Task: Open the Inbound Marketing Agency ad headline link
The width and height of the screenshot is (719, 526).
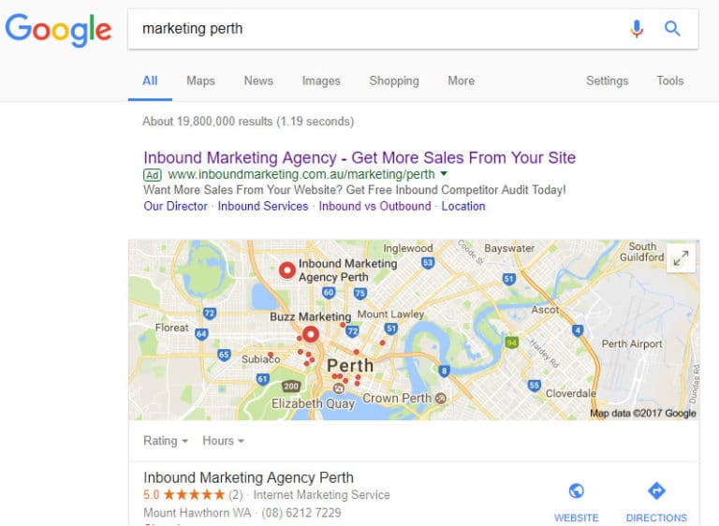Action: (359, 158)
